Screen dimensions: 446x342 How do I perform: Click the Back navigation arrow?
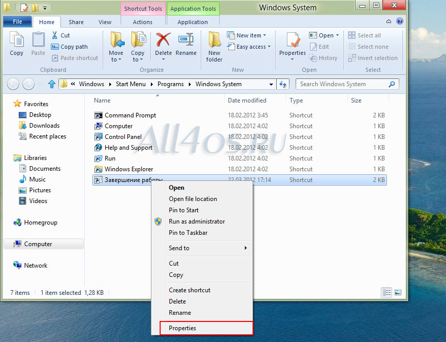coord(13,84)
